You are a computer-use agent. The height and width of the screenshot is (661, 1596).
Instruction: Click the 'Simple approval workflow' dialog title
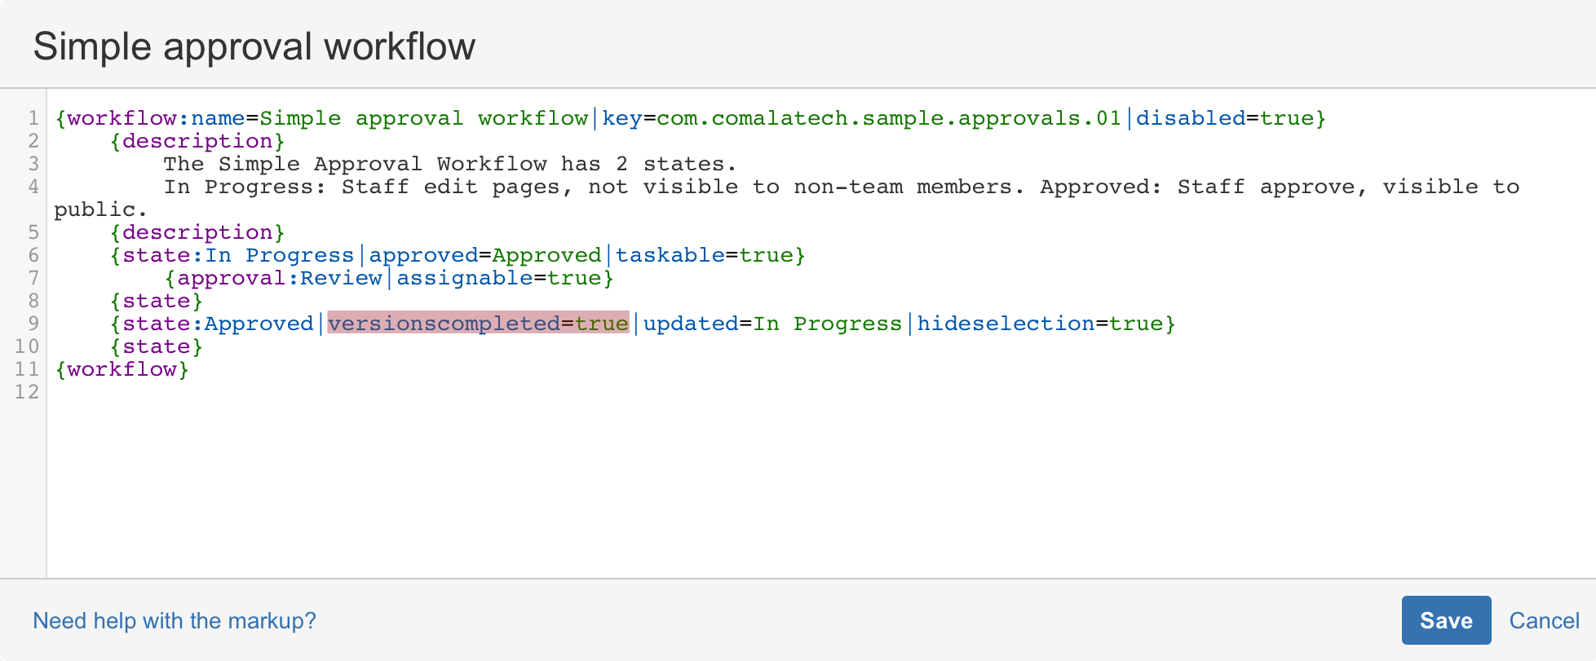click(254, 46)
